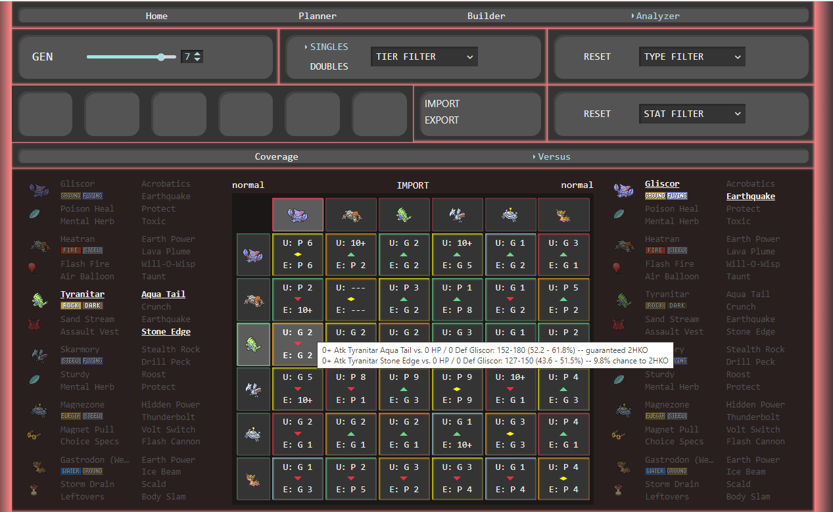This screenshot has width=833, height=512.
Task: Open the Builder page in top navigation
Action: 486,16
